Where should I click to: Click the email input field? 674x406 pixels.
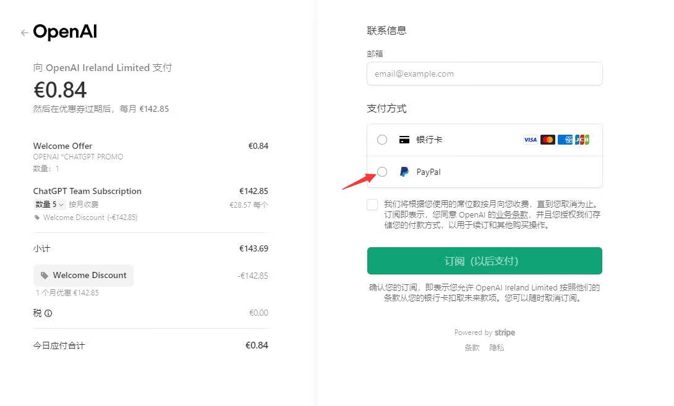tap(484, 74)
